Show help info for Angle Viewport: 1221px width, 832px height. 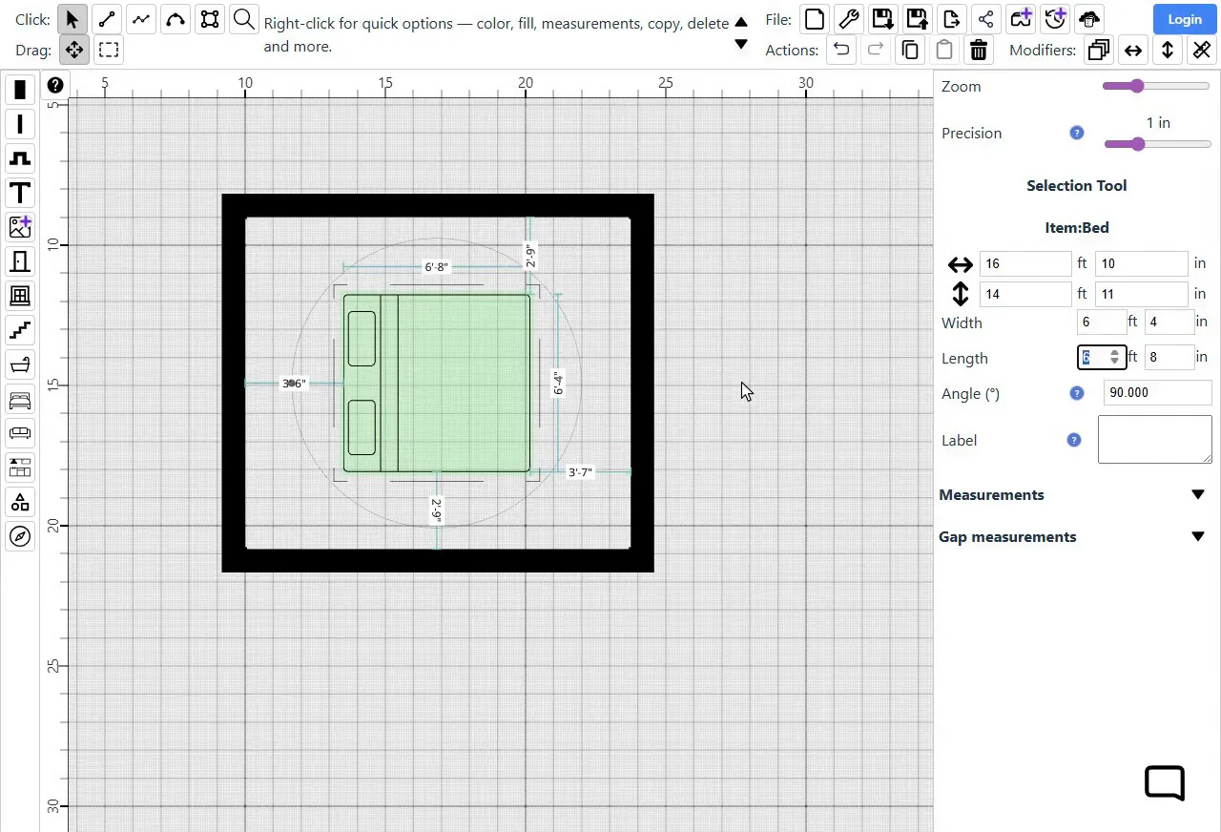click(1077, 393)
